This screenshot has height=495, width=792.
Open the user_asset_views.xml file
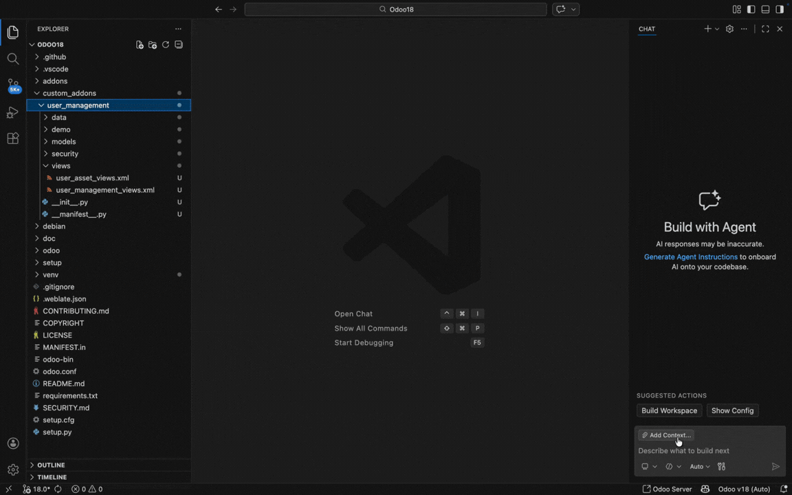click(x=109, y=178)
